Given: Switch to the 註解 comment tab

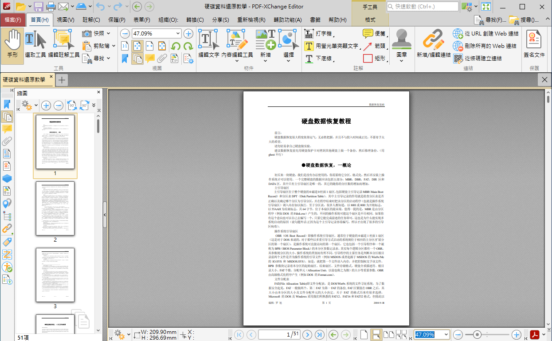Looking at the screenshot, I should click(91, 20).
